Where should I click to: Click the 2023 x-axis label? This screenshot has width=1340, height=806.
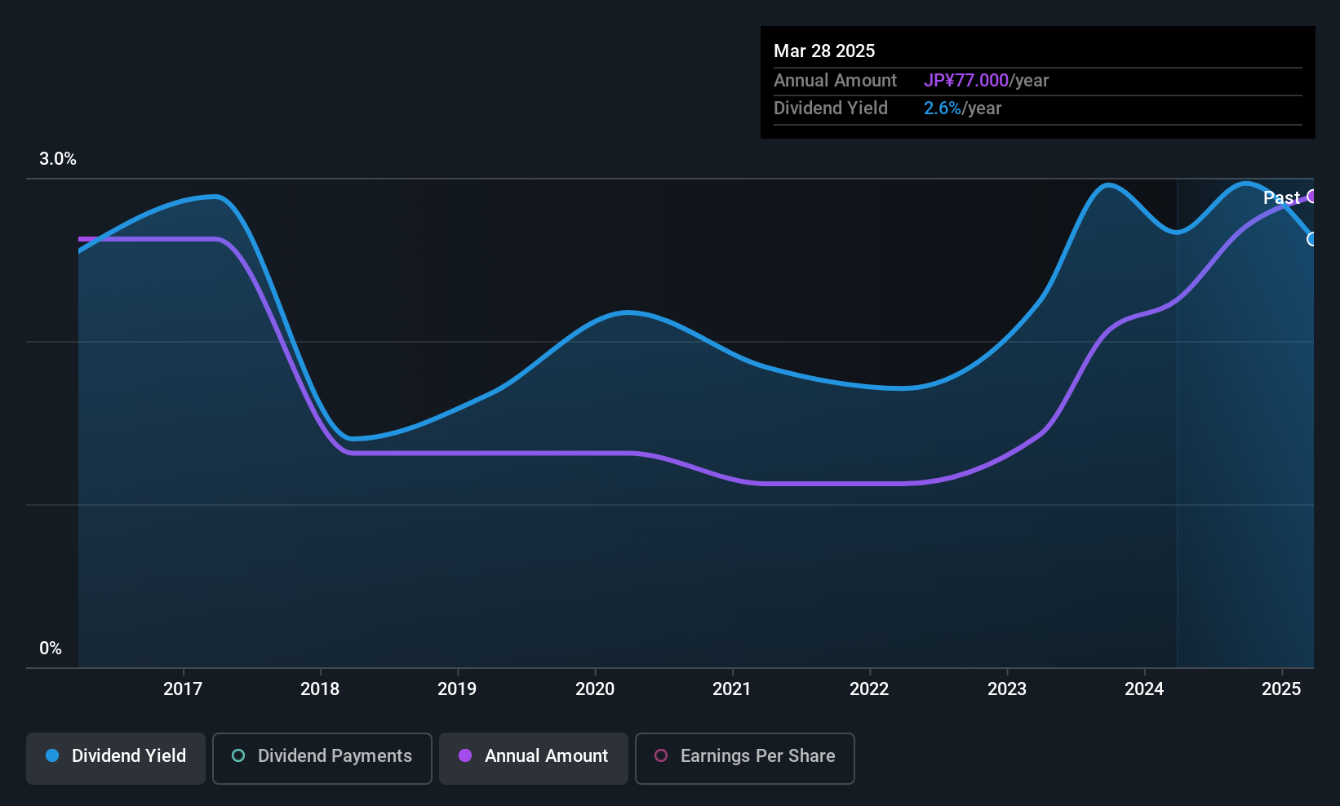(1007, 689)
